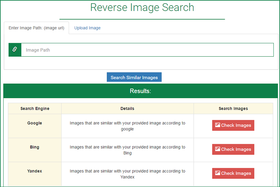Screen dimensions: 280x187
Task: Select the Yandex row label
Action: 35,171
